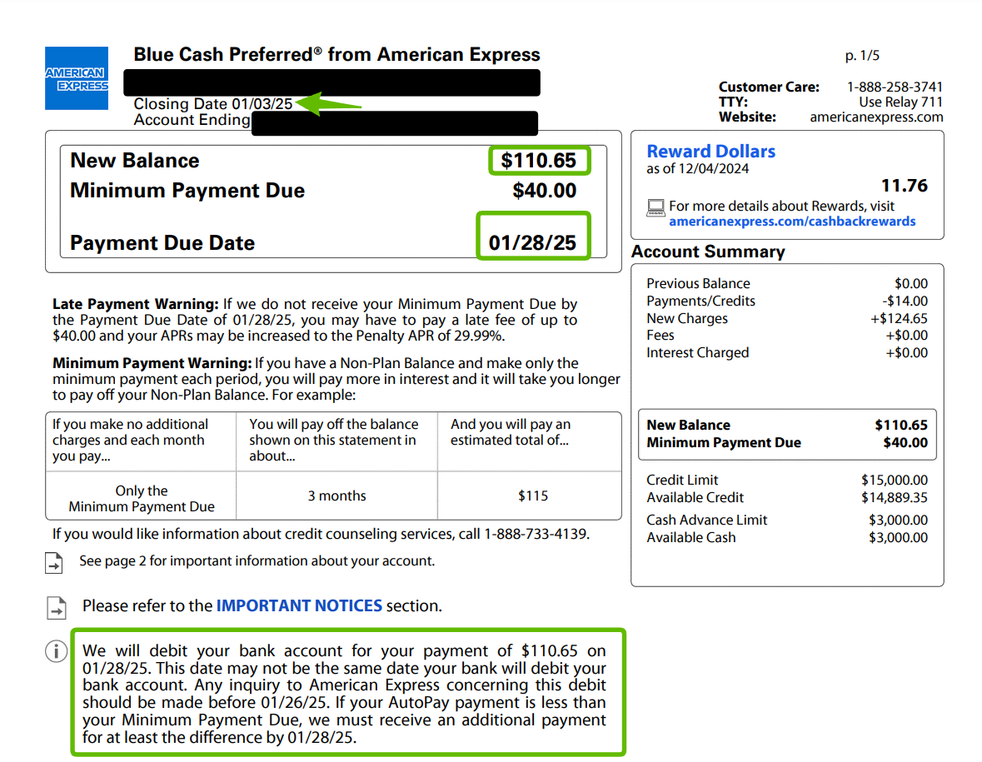Image resolution: width=982 pixels, height=762 pixels.
Task: Open the IMPORTANT NOTICES link
Action: click(299, 605)
